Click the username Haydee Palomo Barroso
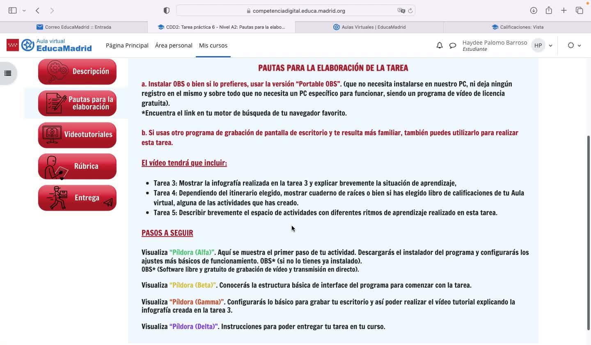The width and height of the screenshot is (591, 345). point(495,43)
